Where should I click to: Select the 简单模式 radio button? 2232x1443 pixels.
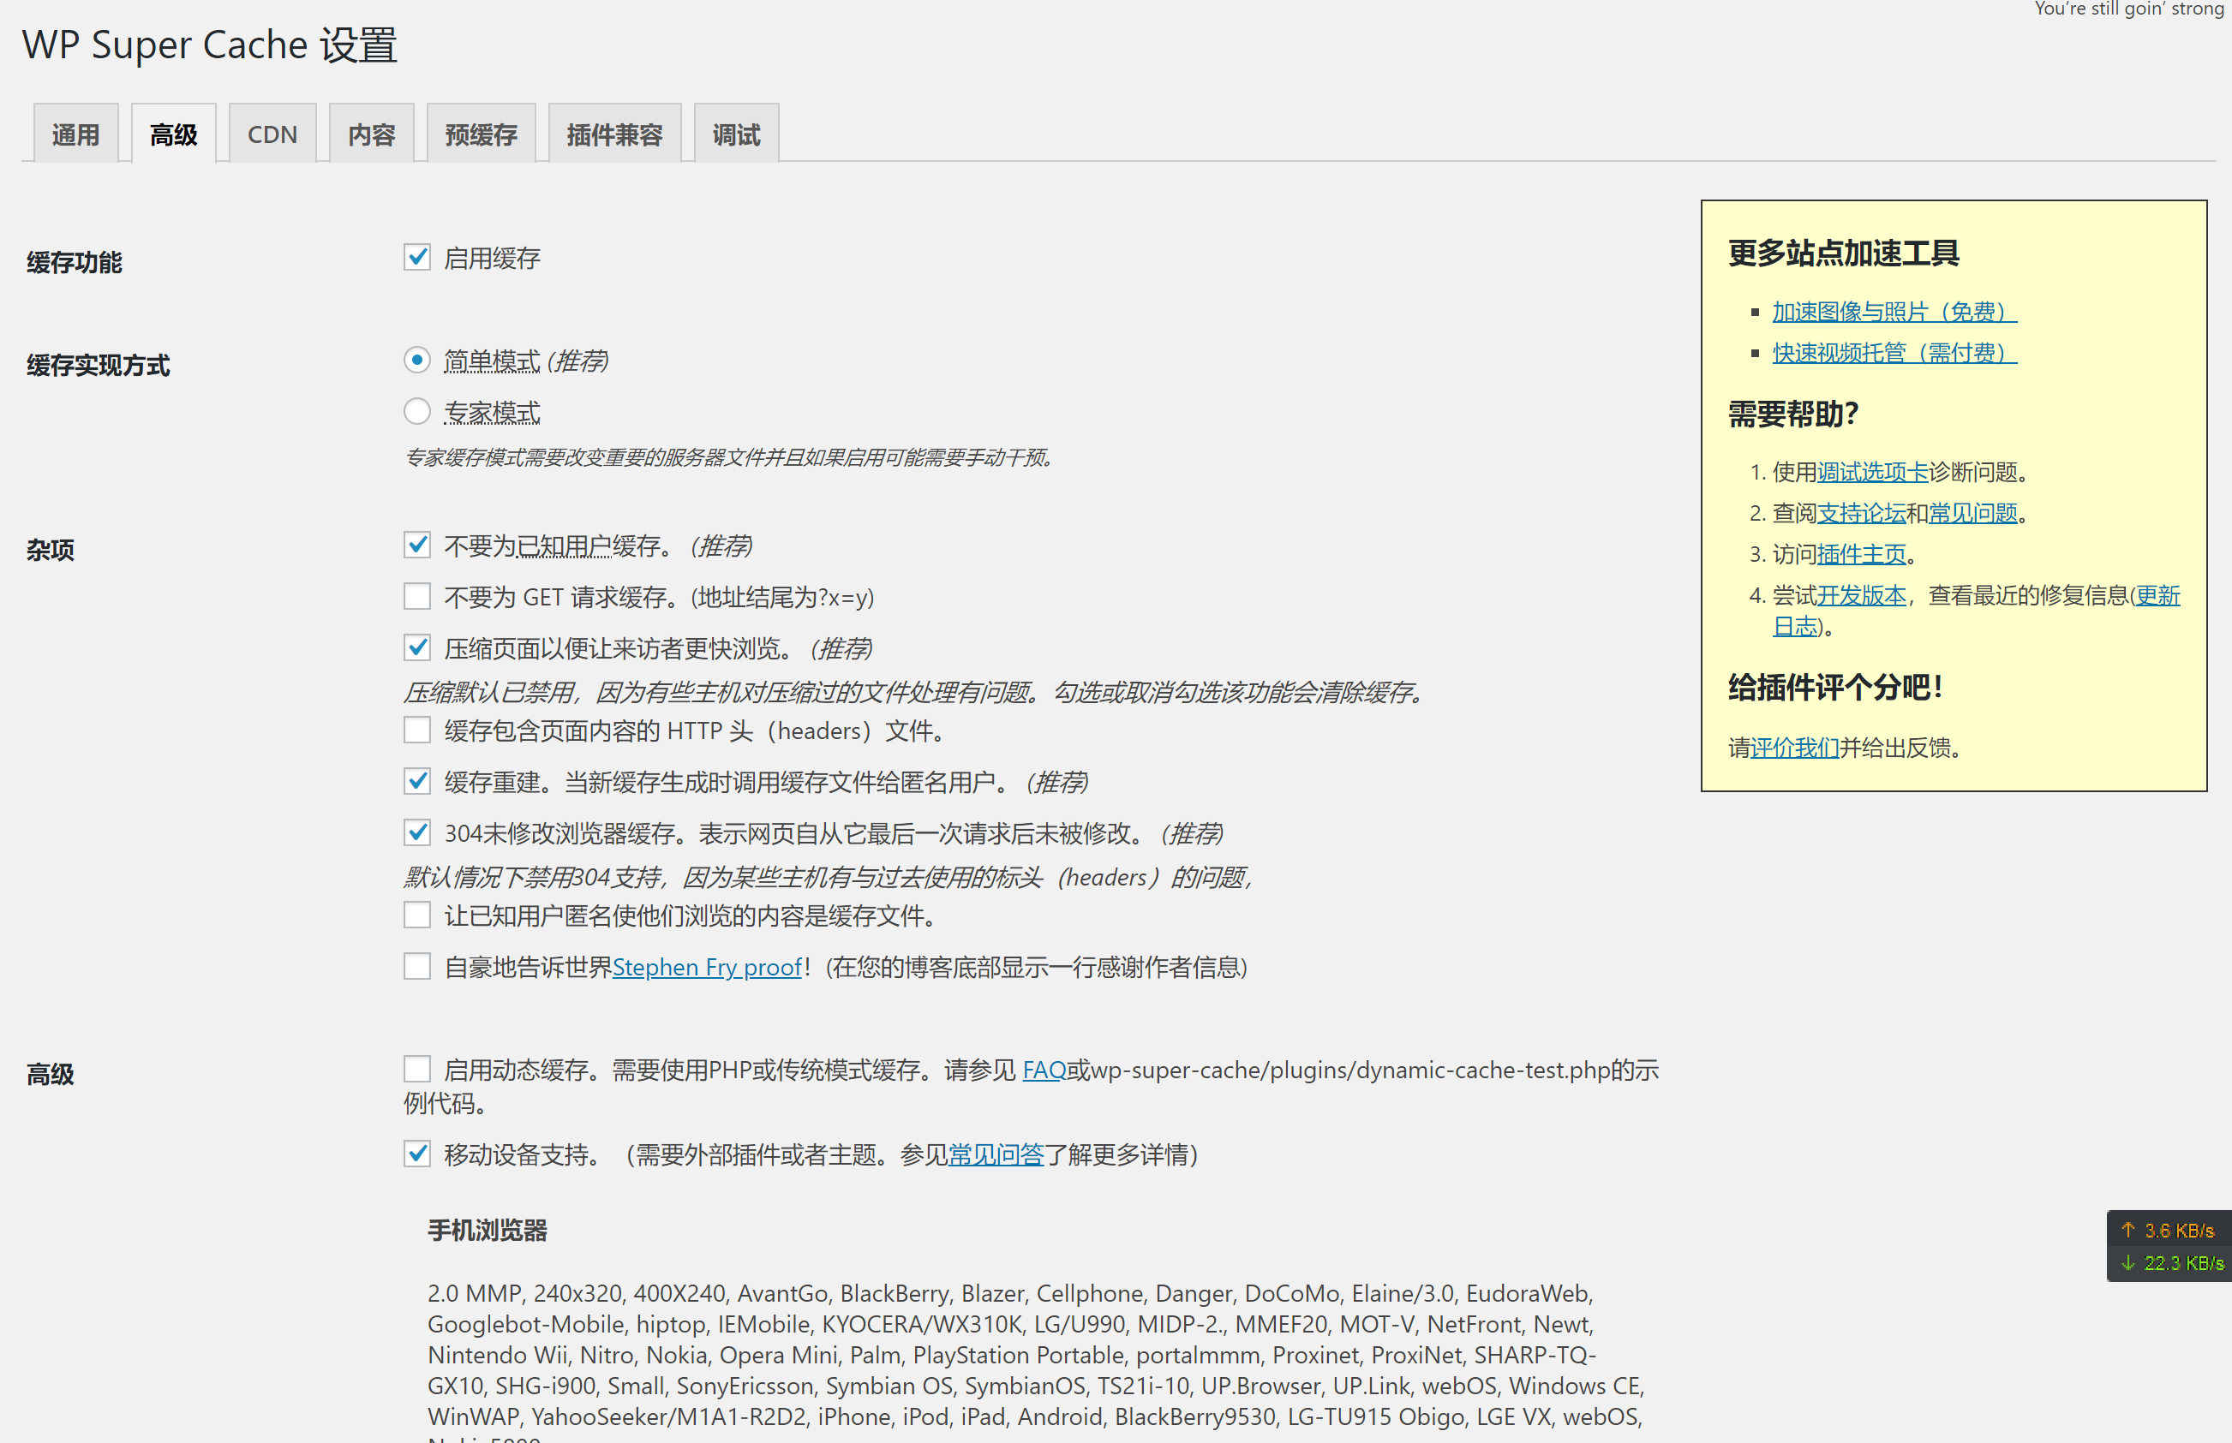point(417,360)
